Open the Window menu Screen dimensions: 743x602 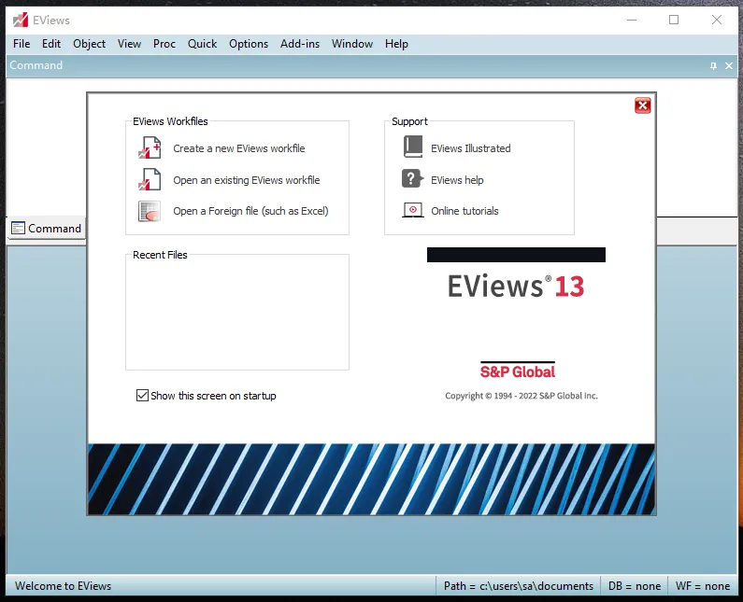click(x=352, y=44)
